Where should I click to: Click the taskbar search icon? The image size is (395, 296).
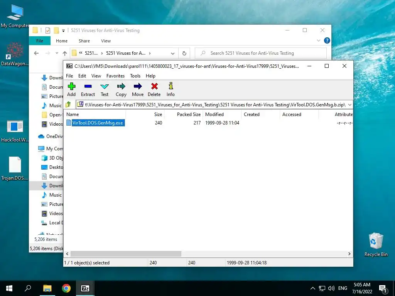pos(28,288)
